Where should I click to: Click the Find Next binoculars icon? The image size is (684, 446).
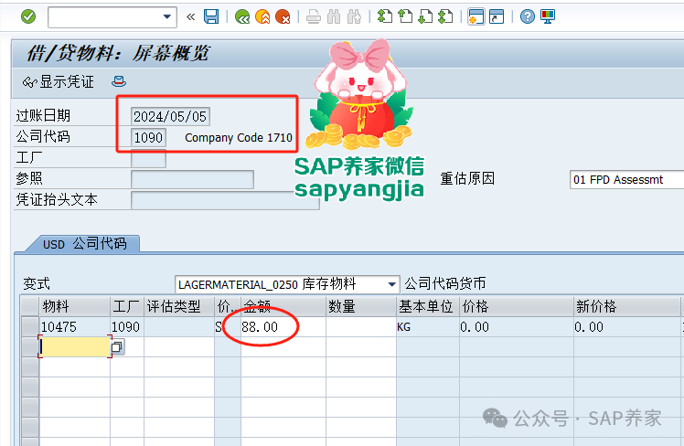click(354, 17)
